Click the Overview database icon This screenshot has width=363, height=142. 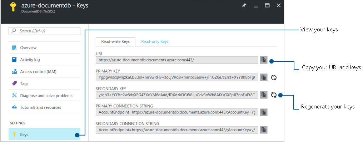click(x=14, y=48)
